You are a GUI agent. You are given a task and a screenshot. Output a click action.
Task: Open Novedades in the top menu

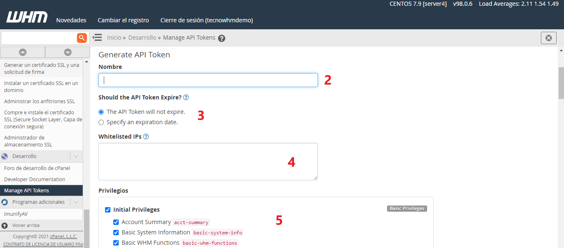click(x=71, y=20)
